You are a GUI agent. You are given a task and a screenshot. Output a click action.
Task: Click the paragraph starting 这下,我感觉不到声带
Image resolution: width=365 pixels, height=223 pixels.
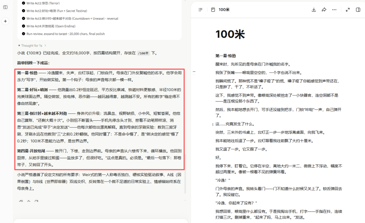(277, 98)
